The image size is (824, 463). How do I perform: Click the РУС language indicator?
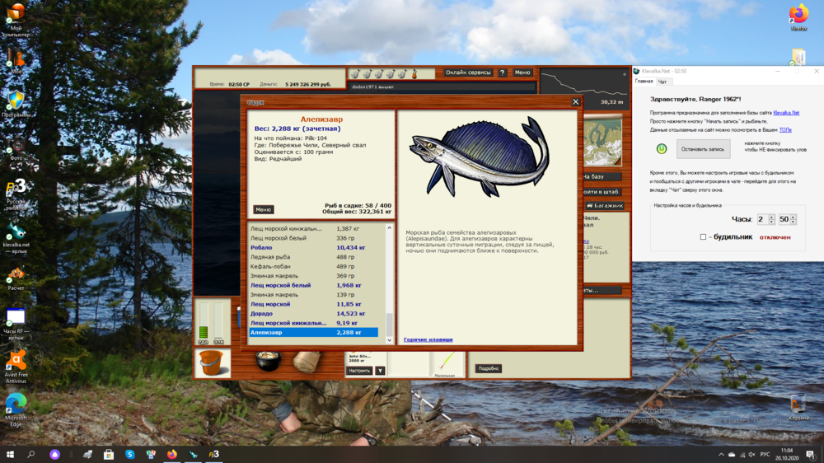pos(765,455)
